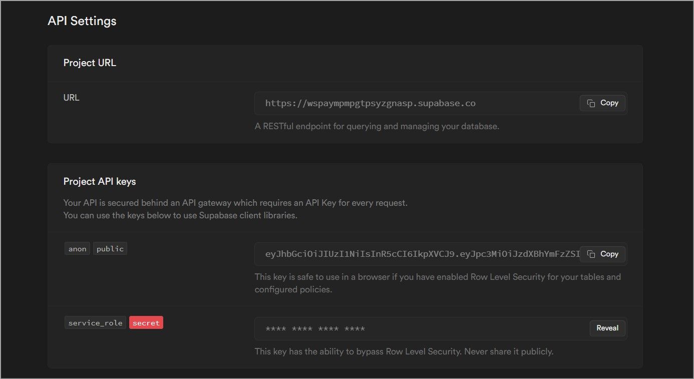
Task: Click the URL row label
Action: point(72,98)
